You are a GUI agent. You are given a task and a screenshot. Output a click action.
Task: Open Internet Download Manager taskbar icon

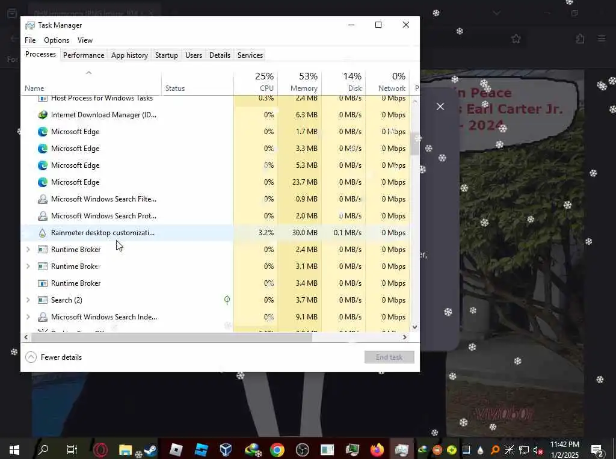[252, 449]
